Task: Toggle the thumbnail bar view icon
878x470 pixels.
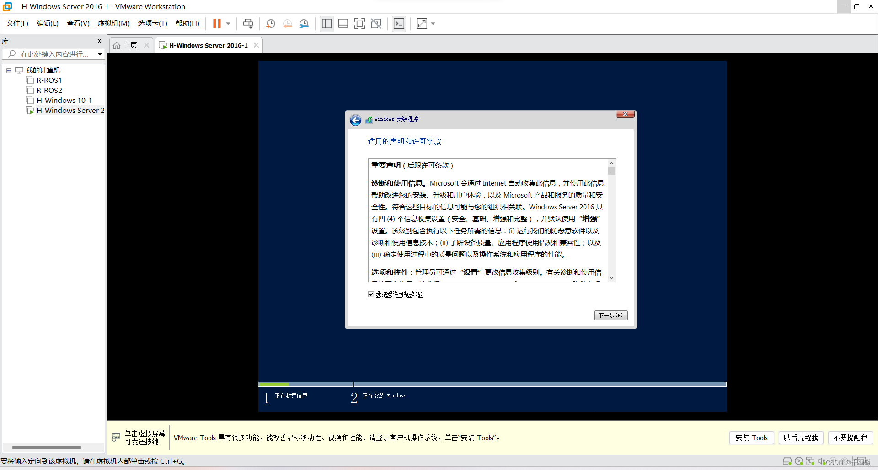Action: click(343, 23)
